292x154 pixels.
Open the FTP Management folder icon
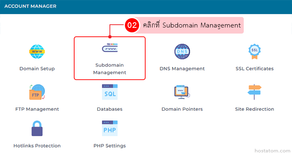pyautogui.click(x=37, y=92)
